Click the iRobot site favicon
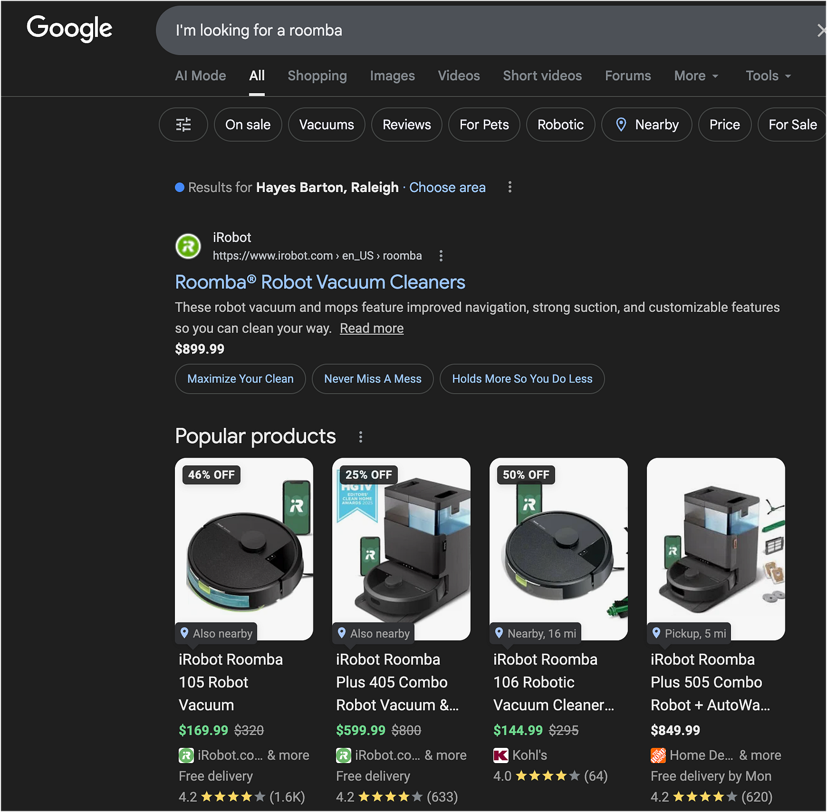Image resolution: width=827 pixels, height=812 pixels. (x=188, y=247)
